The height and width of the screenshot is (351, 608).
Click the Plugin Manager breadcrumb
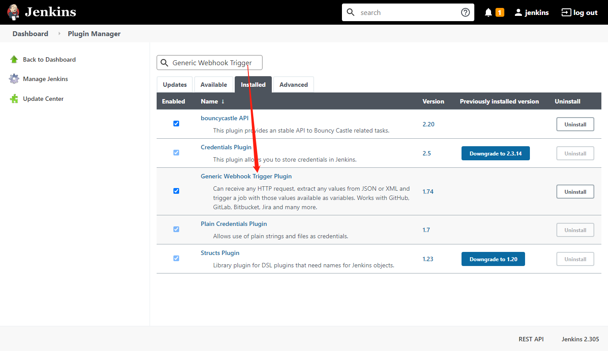(x=94, y=33)
